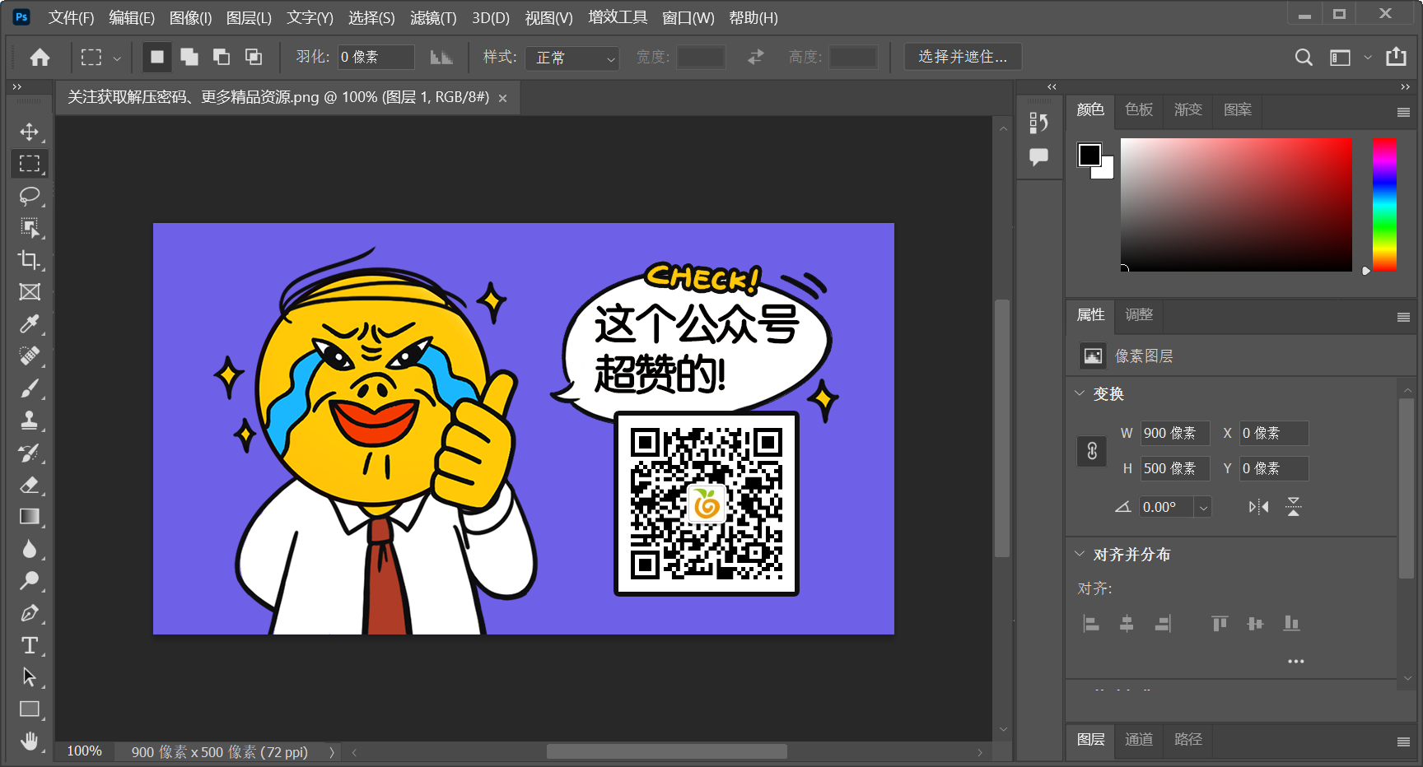Viewport: 1423px width, 767px height.
Task: Select the Eraser tool
Action: click(x=30, y=485)
